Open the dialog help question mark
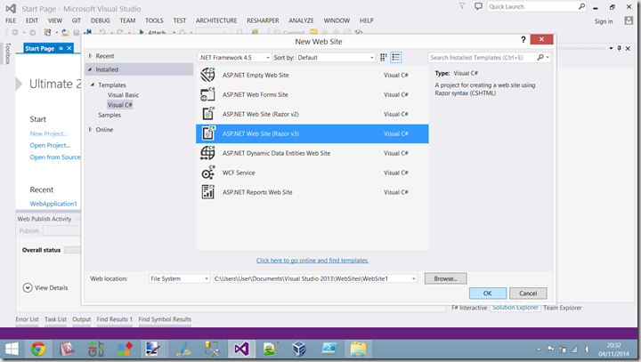The width and height of the screenshot is (641, 362). click(523, 40)
